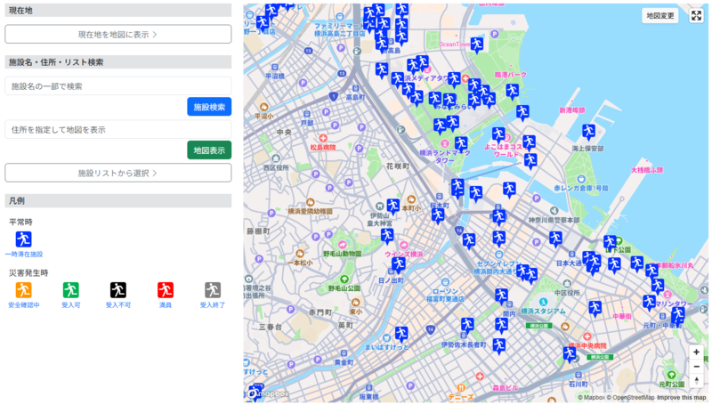Open the 地図変更 map style control
The height and width of the screenshot is (405, 712).
[660, 15]
